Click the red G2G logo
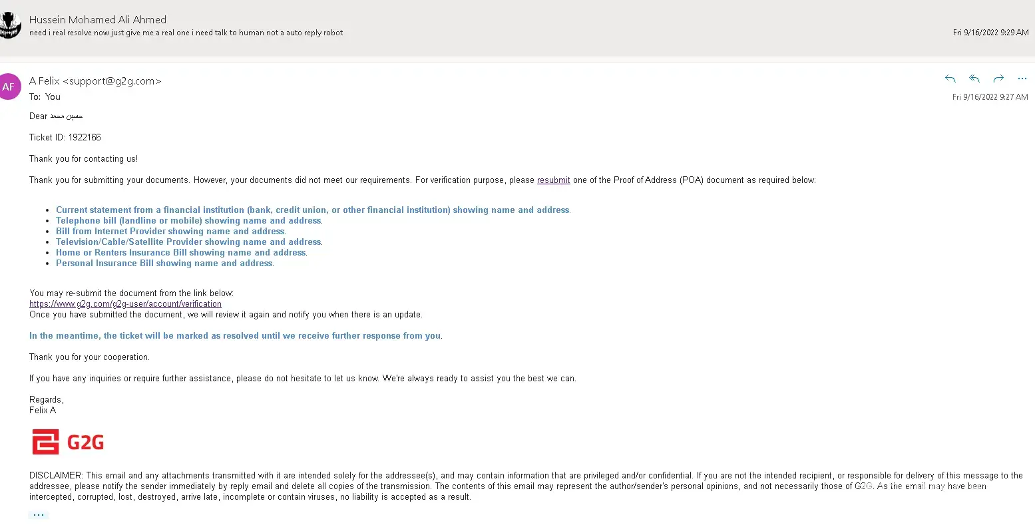1035x525 pixels. coord(68,442)
